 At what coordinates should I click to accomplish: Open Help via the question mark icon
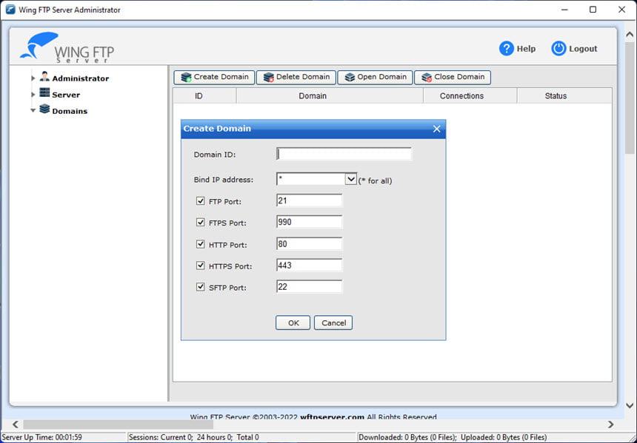(506, 49)
